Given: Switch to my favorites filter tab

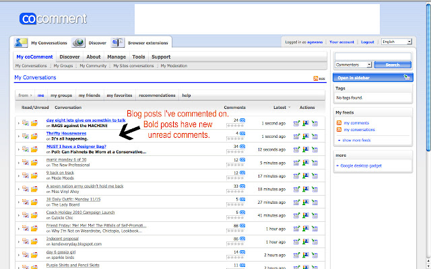Looking at the screenshot, I should pyautogui.click(x=120, y=95).
